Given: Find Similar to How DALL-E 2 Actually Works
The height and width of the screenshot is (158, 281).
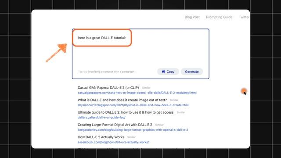Looking at the screenshot, I should (131, 137).
